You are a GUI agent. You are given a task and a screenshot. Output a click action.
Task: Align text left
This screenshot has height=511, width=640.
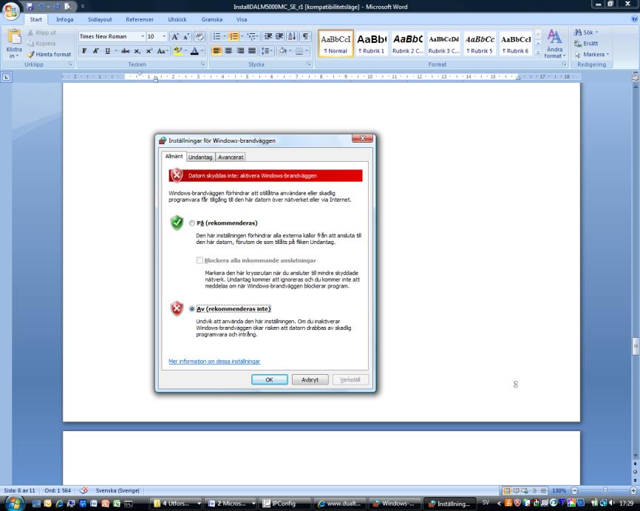(217, 51)
